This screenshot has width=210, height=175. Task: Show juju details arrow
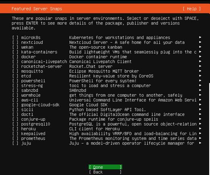pyautogui.click(x=200, y=143)
